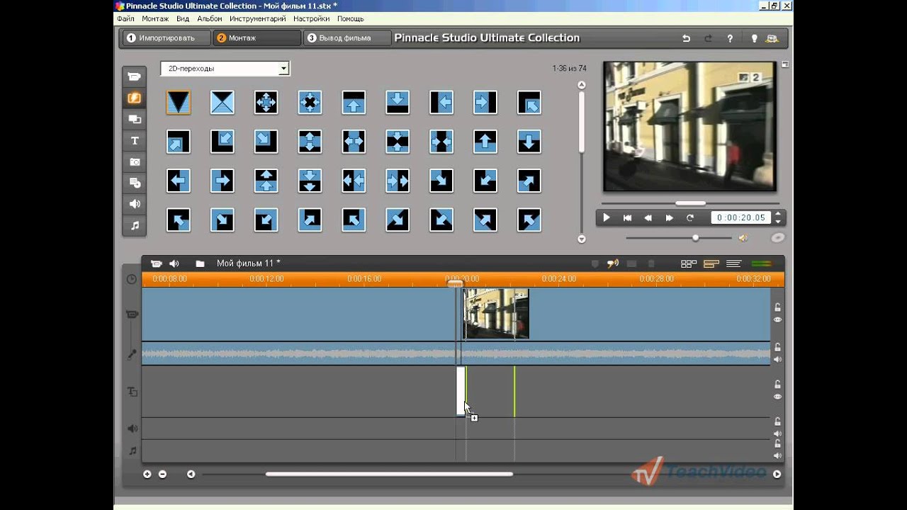This screenshot has width=907, height=510.
Task: Toggle the lock on the overlay title track
Action: coord(777,385)
